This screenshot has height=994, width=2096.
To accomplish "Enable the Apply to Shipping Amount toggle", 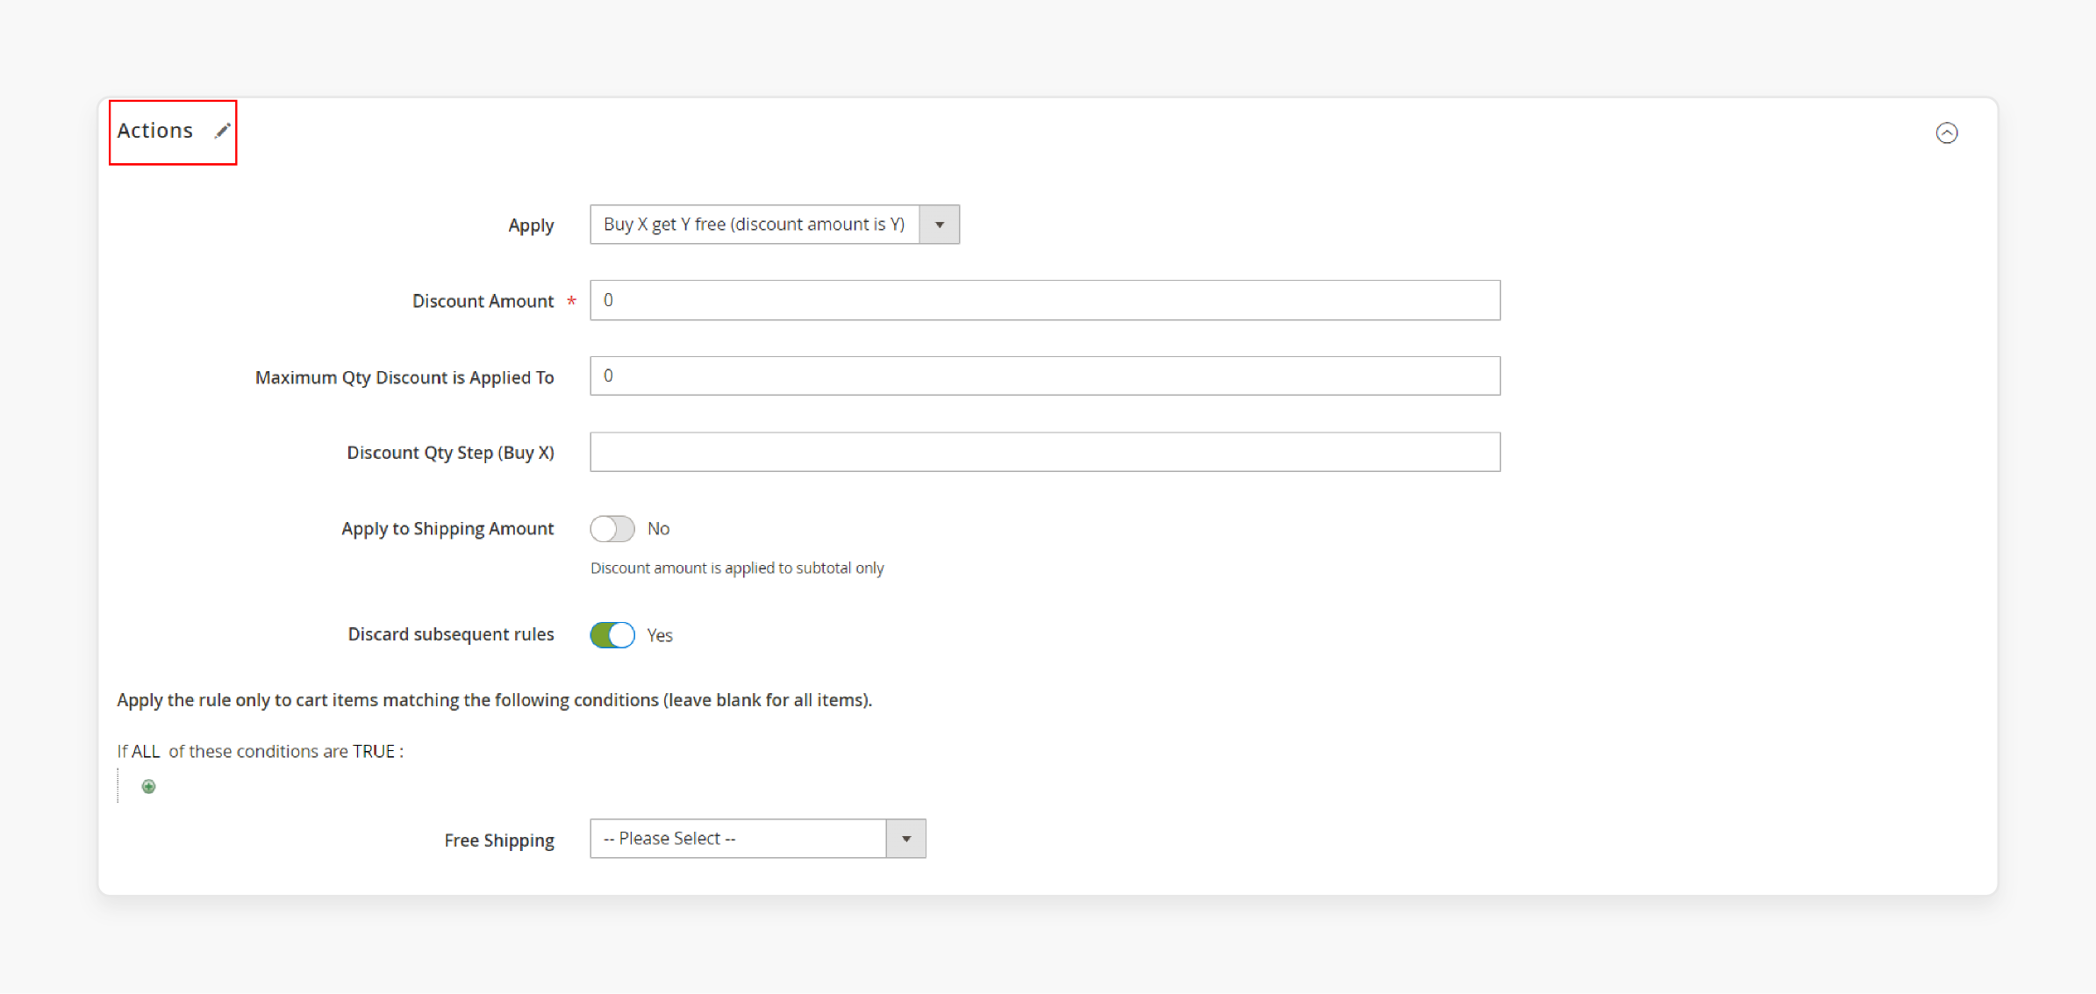I will pos(612,528).
